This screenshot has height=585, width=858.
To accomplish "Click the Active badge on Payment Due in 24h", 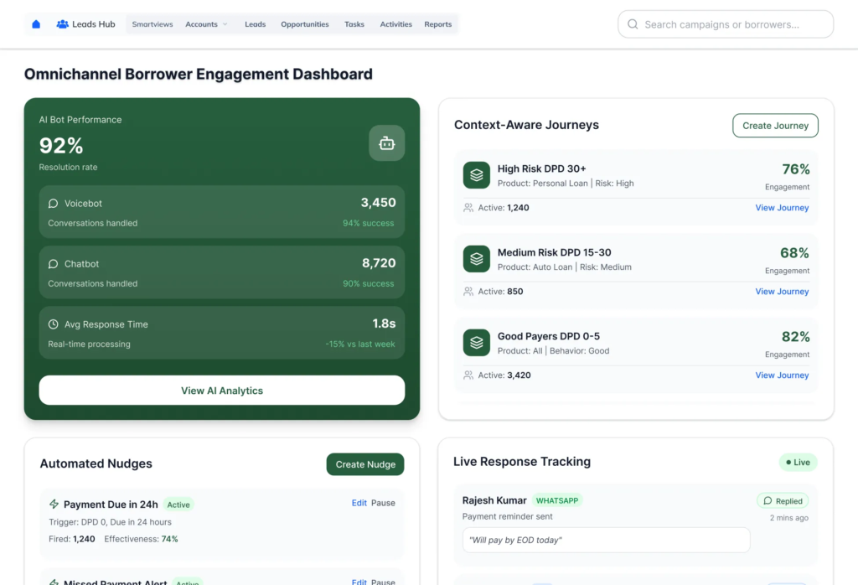I will click(178, 505).
